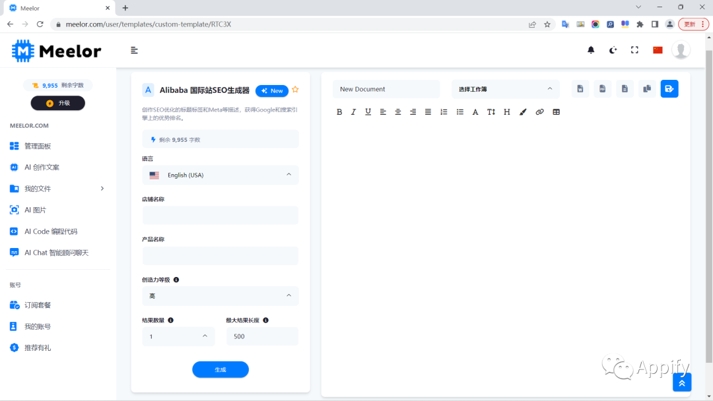Image resolution: width=713 pixels, height=401 pixels.
Task: Click the Meelor logo
Action: pyautogui.click(x=56, y=50)
